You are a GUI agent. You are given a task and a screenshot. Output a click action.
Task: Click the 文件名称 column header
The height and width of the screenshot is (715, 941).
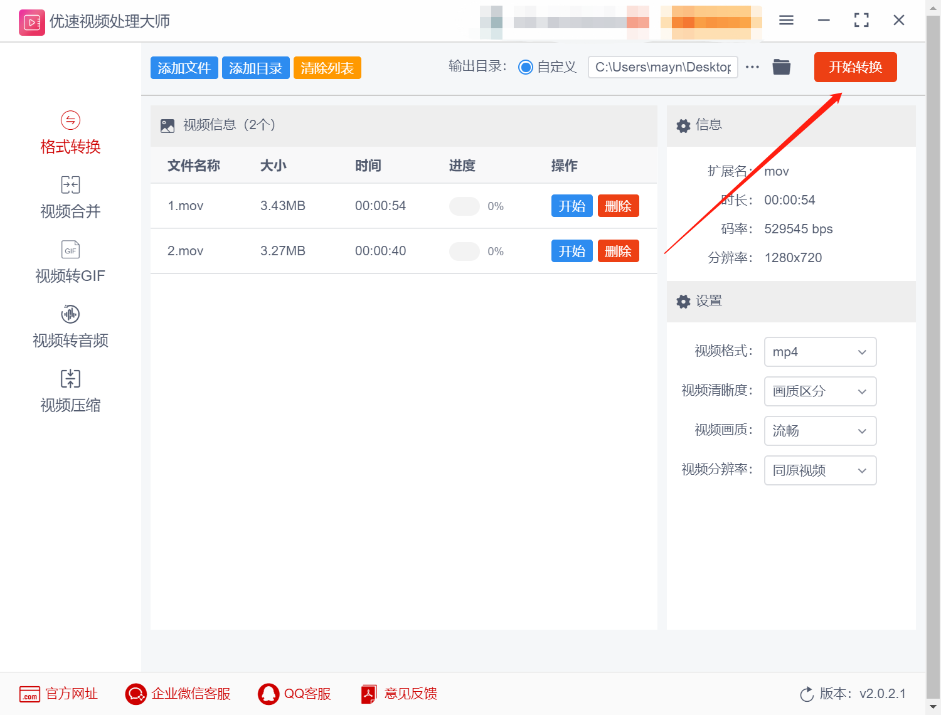(194, 166)
